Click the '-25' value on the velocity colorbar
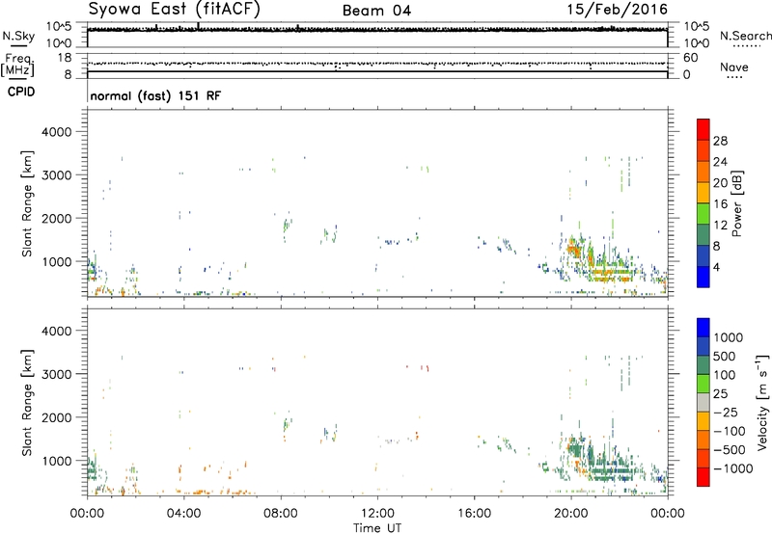 tap(726, 413)
